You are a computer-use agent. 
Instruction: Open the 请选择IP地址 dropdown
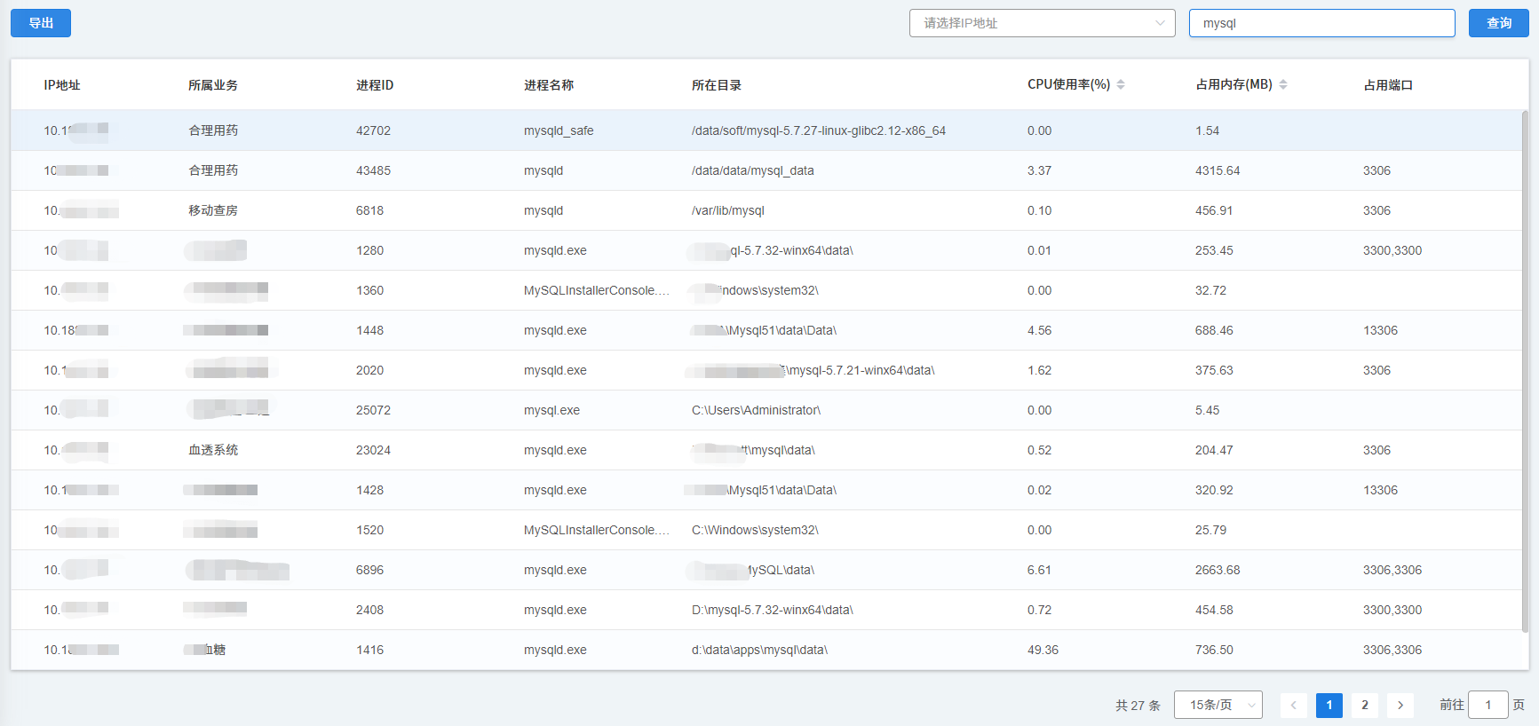[x=1042, y=23]
